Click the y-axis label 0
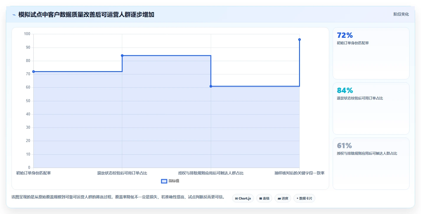The width and height of the screenshot is (421, 214). pos(29,168)
